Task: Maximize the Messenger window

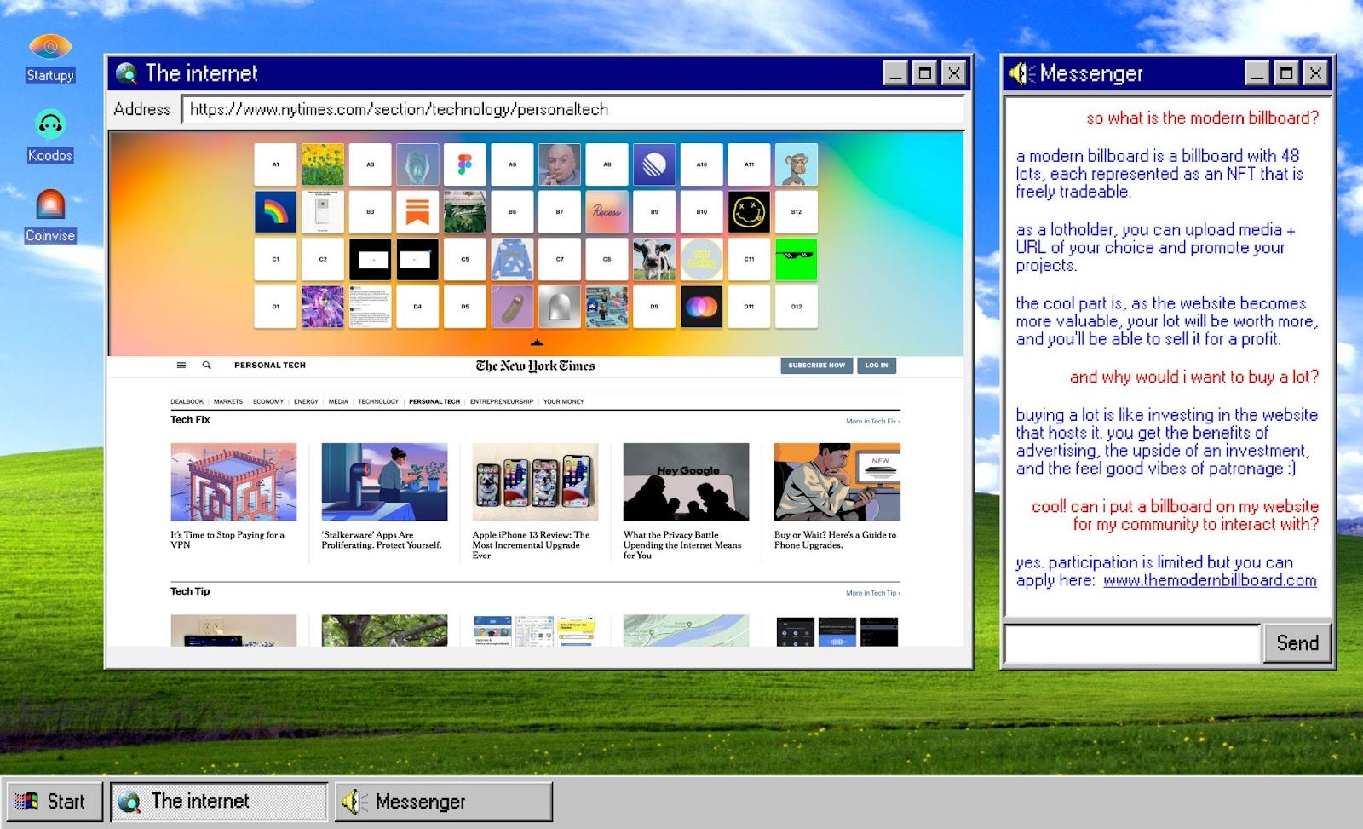Action: pos(1286,73)
